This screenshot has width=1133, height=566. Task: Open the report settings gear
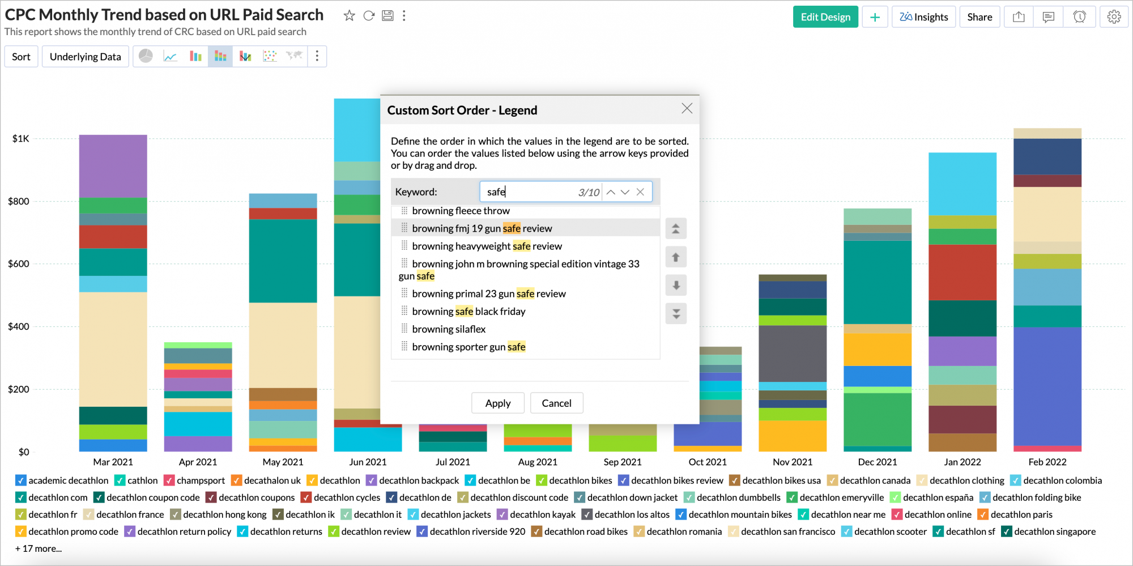[1114, 16]
